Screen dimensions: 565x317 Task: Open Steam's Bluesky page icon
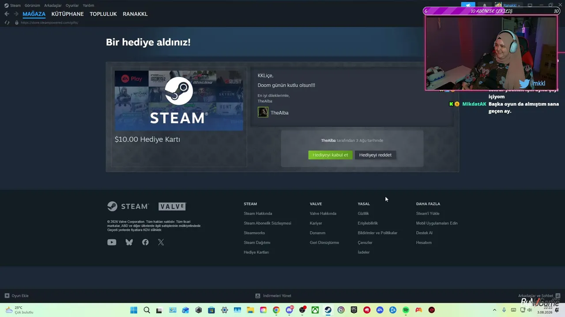click(x=129, y=242)
